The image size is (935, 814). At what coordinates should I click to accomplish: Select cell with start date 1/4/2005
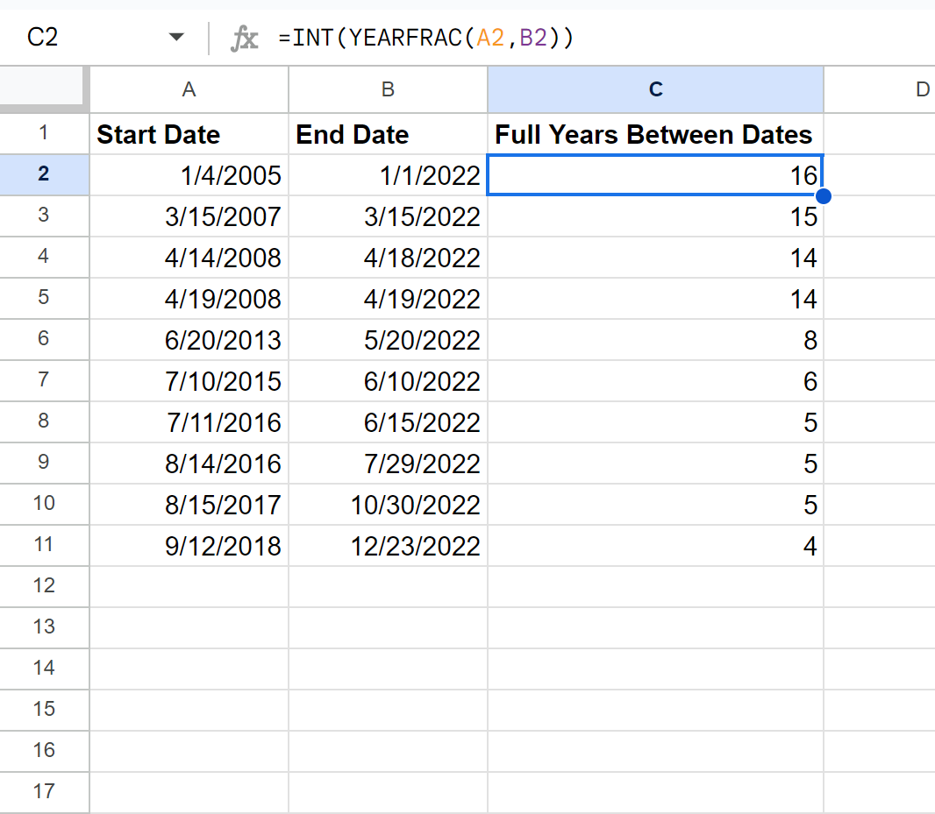(x=189, y=175)
